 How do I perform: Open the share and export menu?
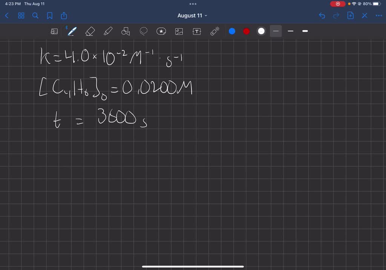(64, 15)
